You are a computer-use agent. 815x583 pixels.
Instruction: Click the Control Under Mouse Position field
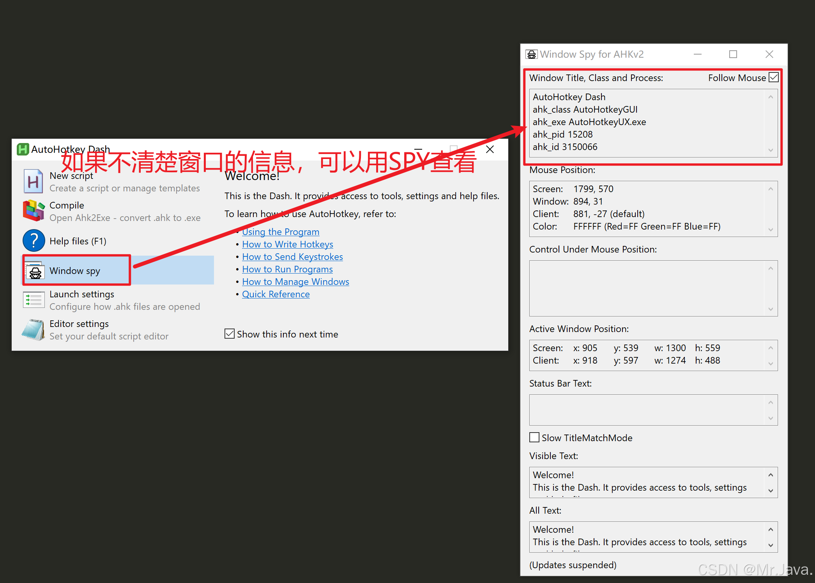pos(653,288)
